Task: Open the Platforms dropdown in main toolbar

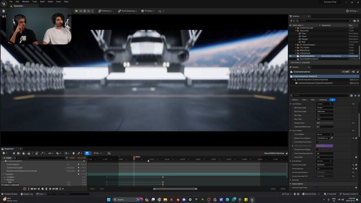Action: (x=105, y=11)
